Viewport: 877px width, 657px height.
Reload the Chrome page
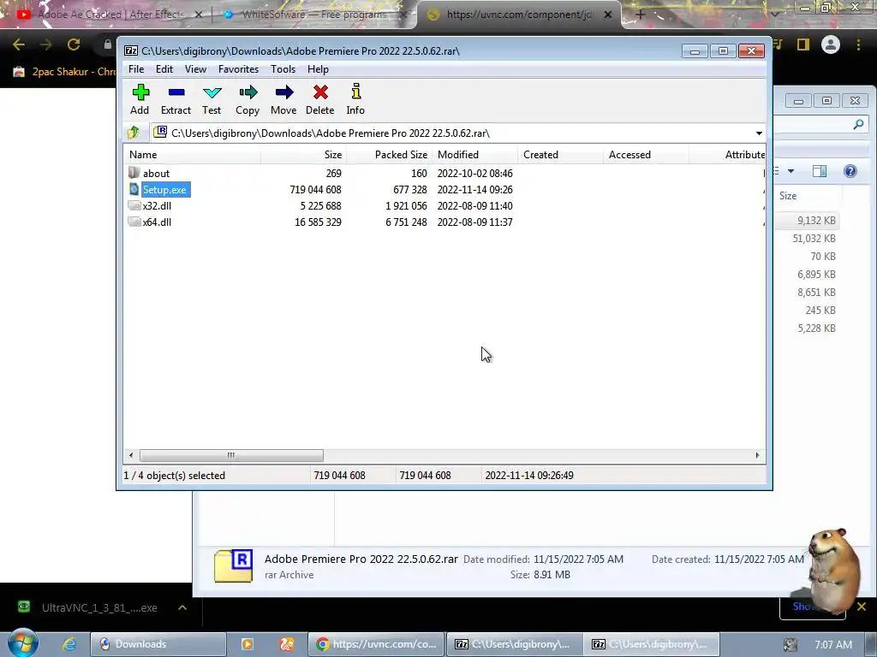coord(74,44)
